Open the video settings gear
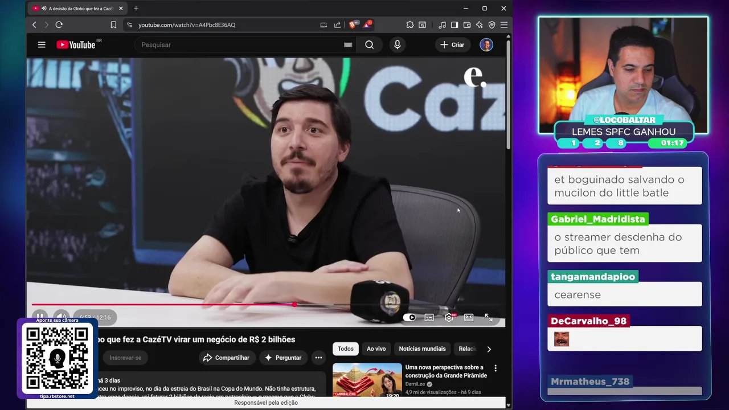The width and height of the screenshot is (729, 410). (449, 318)
